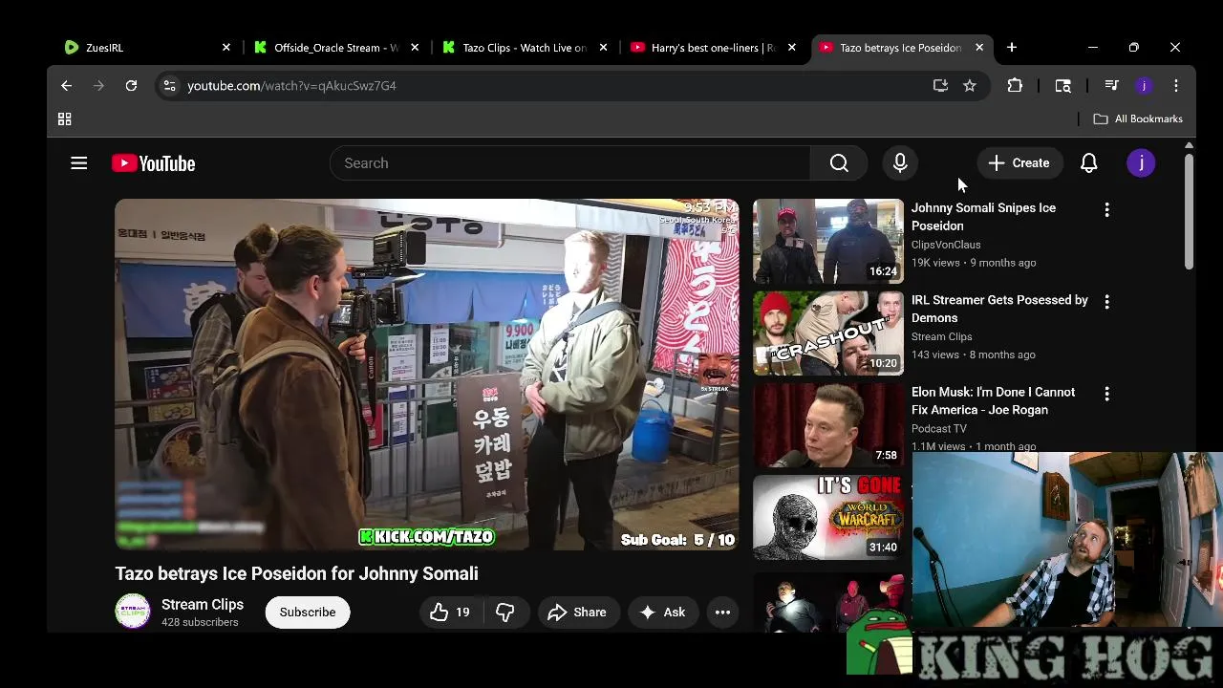
Task: View site information icon in address bar
Action: 169,86
